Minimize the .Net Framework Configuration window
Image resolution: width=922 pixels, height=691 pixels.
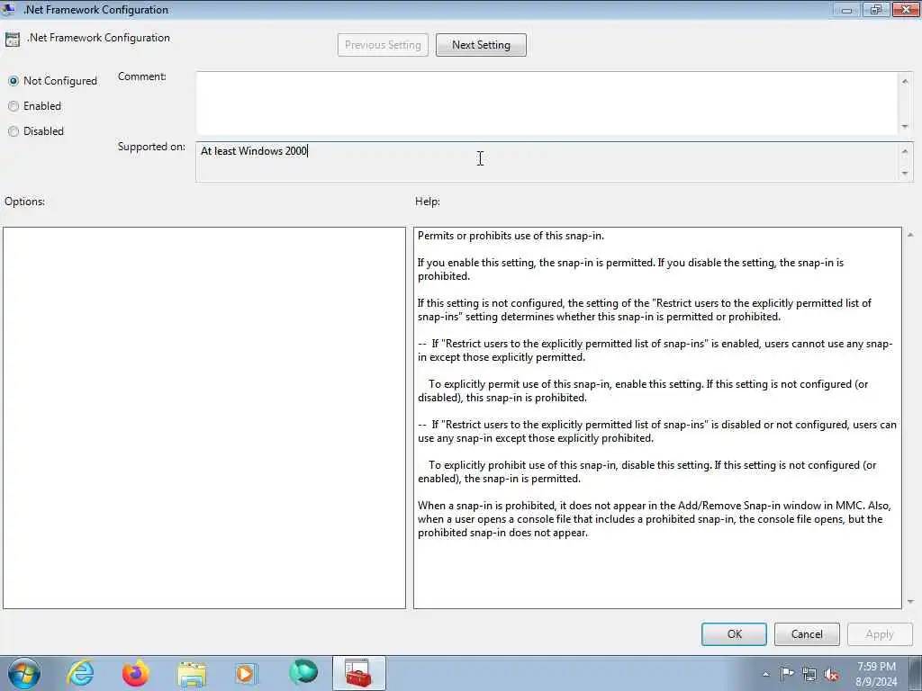pyautogui.click(x=846, y=9)
